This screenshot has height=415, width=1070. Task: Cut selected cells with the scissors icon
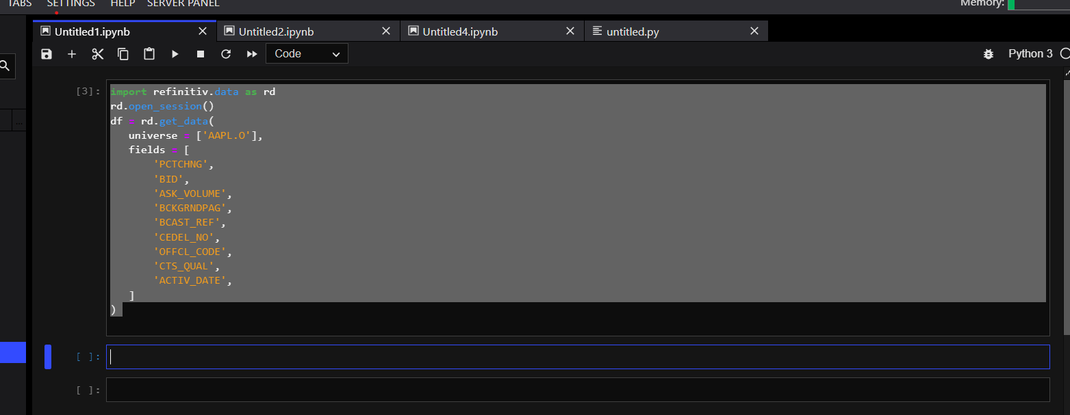click(97, 54)
